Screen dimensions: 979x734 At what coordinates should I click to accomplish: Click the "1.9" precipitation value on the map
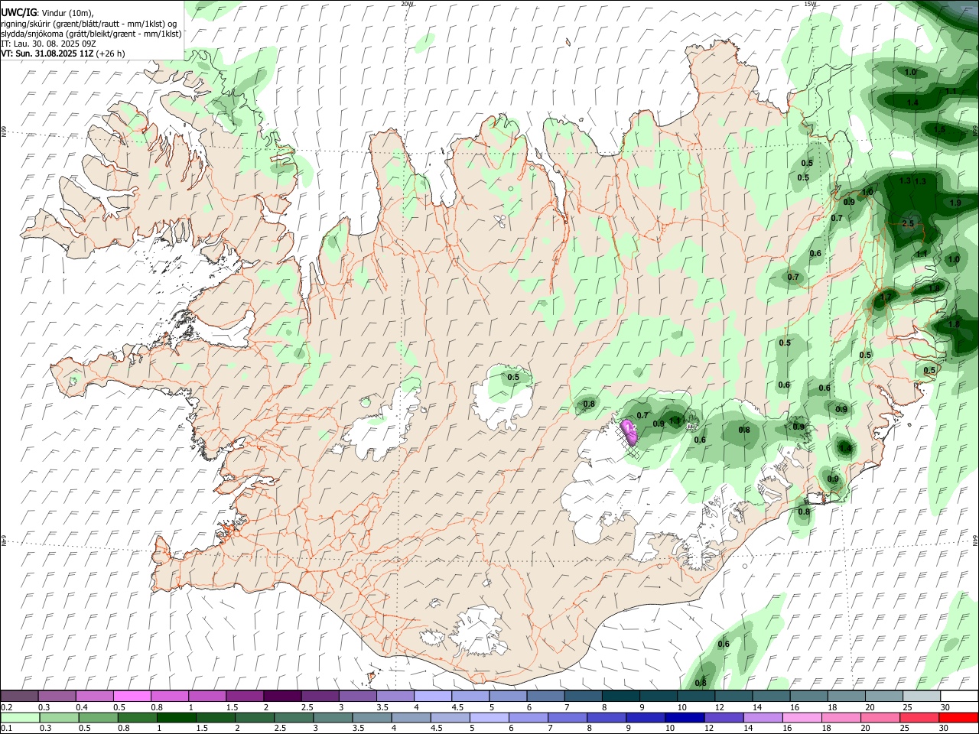click(x=955, y=203)
